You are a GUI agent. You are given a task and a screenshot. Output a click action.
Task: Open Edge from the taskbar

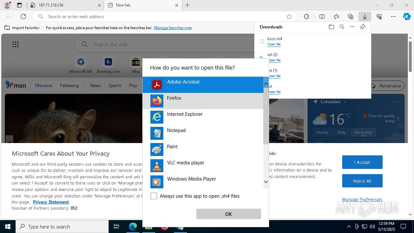click(133, 227)
